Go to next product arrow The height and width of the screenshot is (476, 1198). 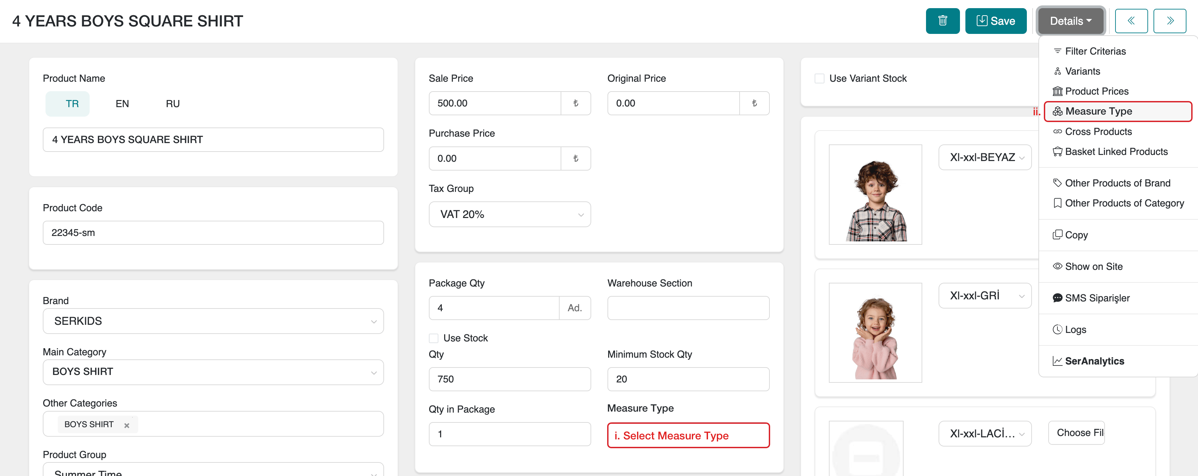1169,21
